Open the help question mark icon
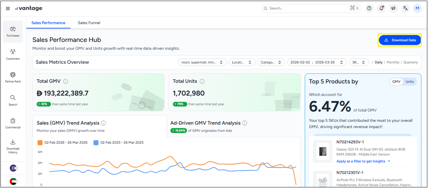This screenshot has width=428, height=188. pyautogui.click(x=369, y=8)
